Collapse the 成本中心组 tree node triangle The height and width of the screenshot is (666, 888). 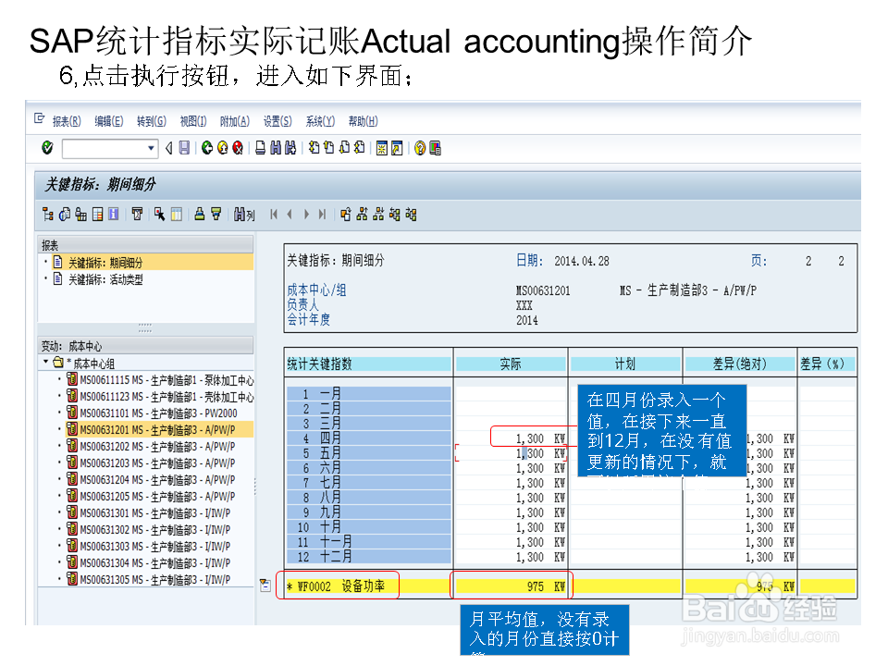click(45, 362)
